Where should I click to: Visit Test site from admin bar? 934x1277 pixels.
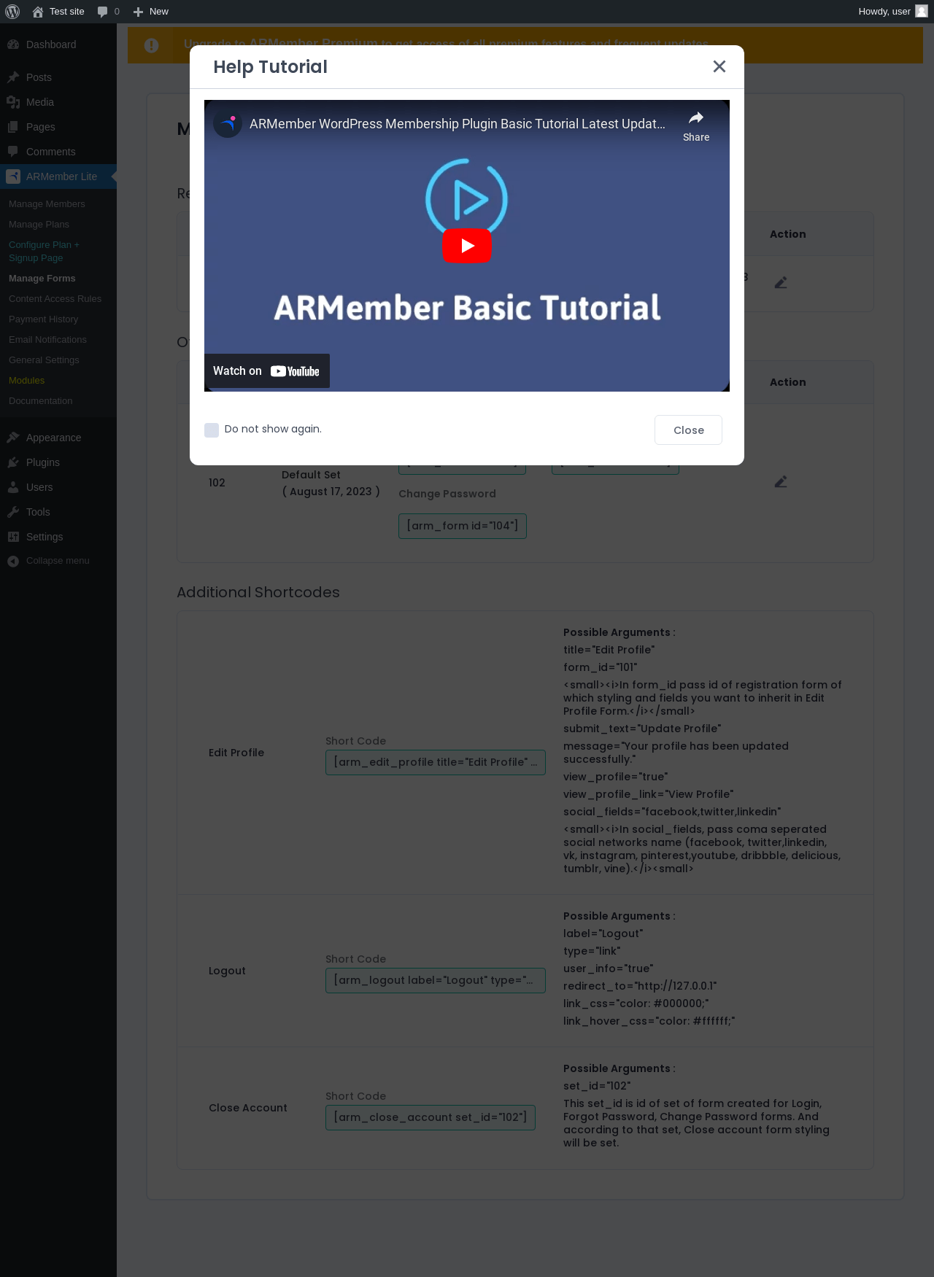[x=58, y=12]
